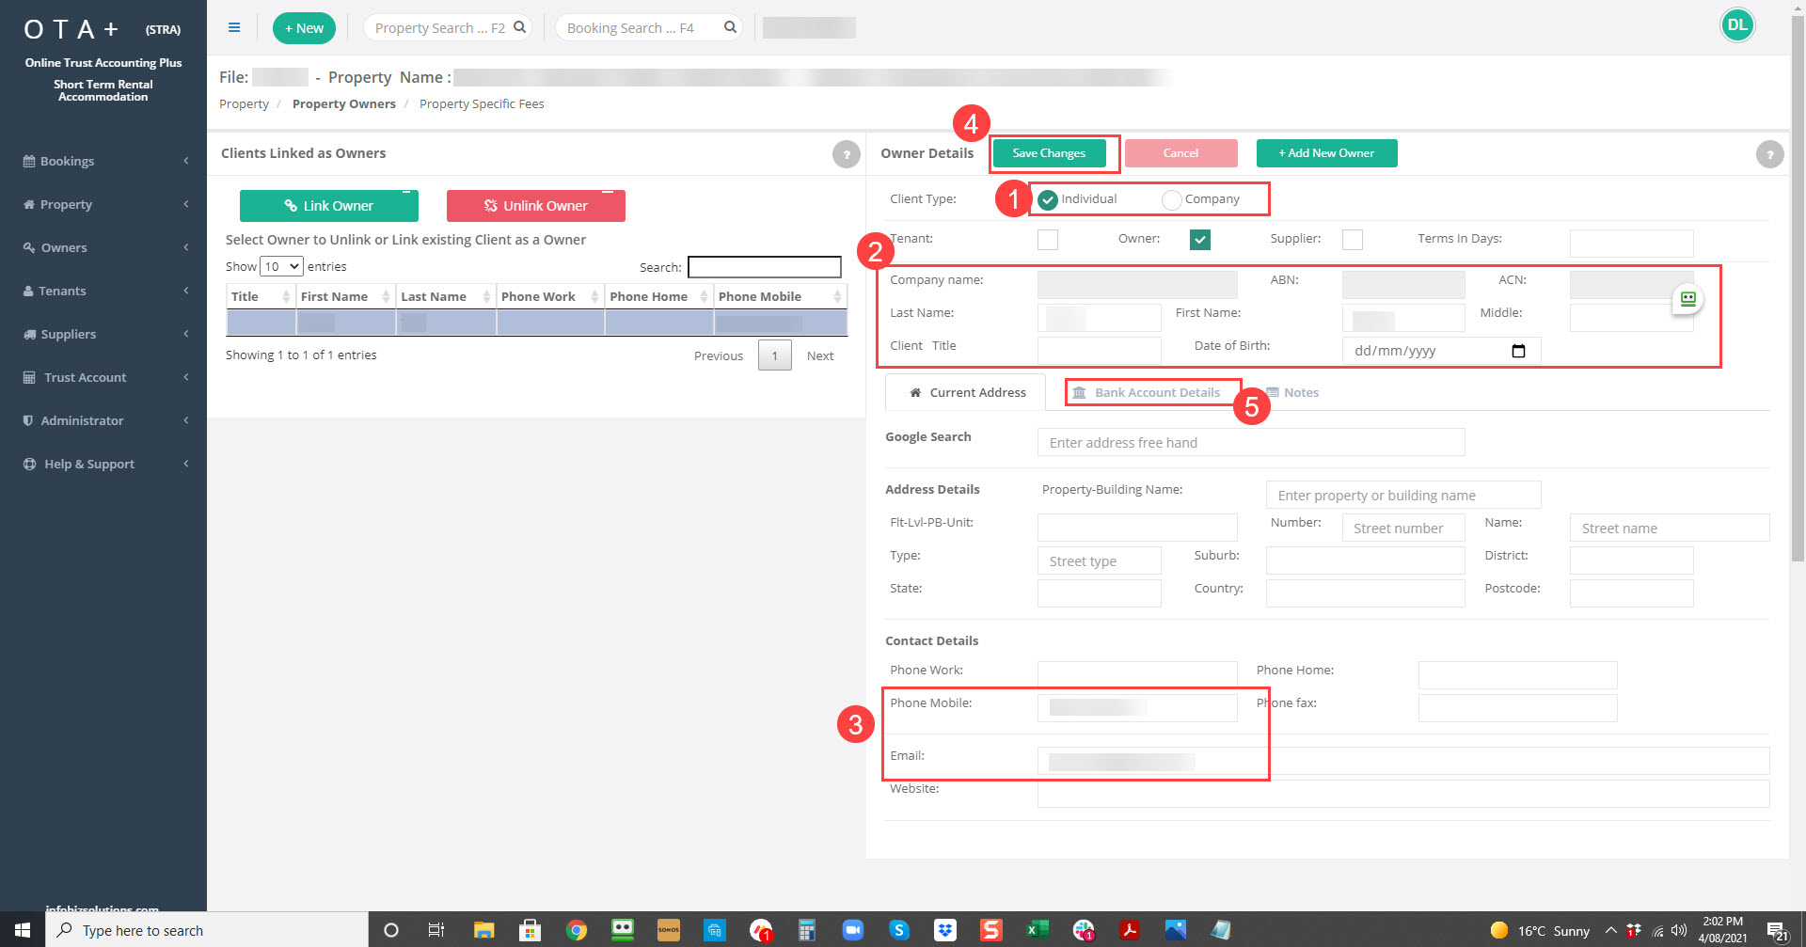The height and width of the screenshot is (947, 1806).
Task: Expand the Administrator sidebar menu
Action: tap(103, 420)
